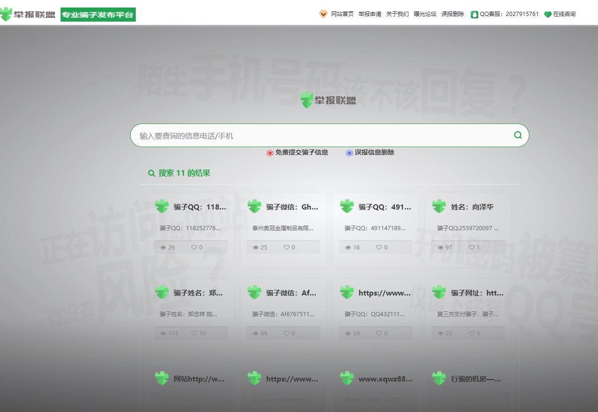Click the heart icon on 骗子姓名:郑 card
This screenshot has width=598, height=412.
[x=194, y=333]
